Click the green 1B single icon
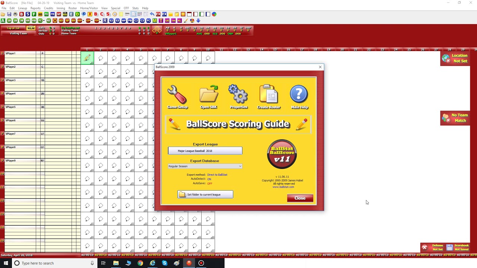Image resolution: width=477 pixels, height=268 pixels. (x=9, y=20)
